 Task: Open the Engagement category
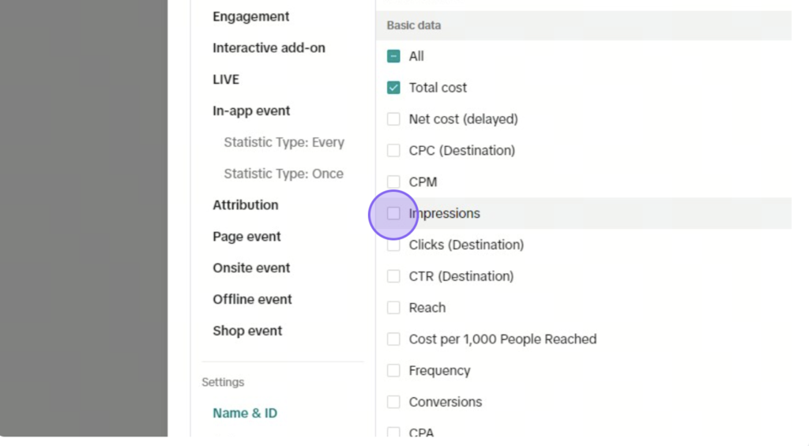250,17
